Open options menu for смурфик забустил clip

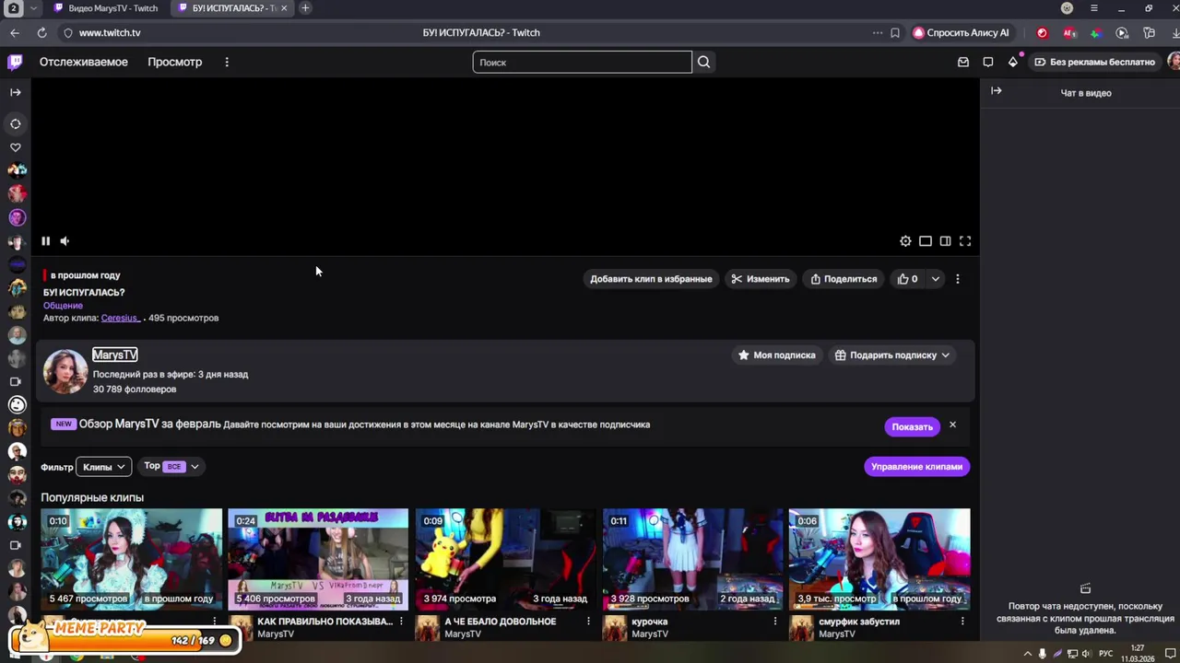962,622
